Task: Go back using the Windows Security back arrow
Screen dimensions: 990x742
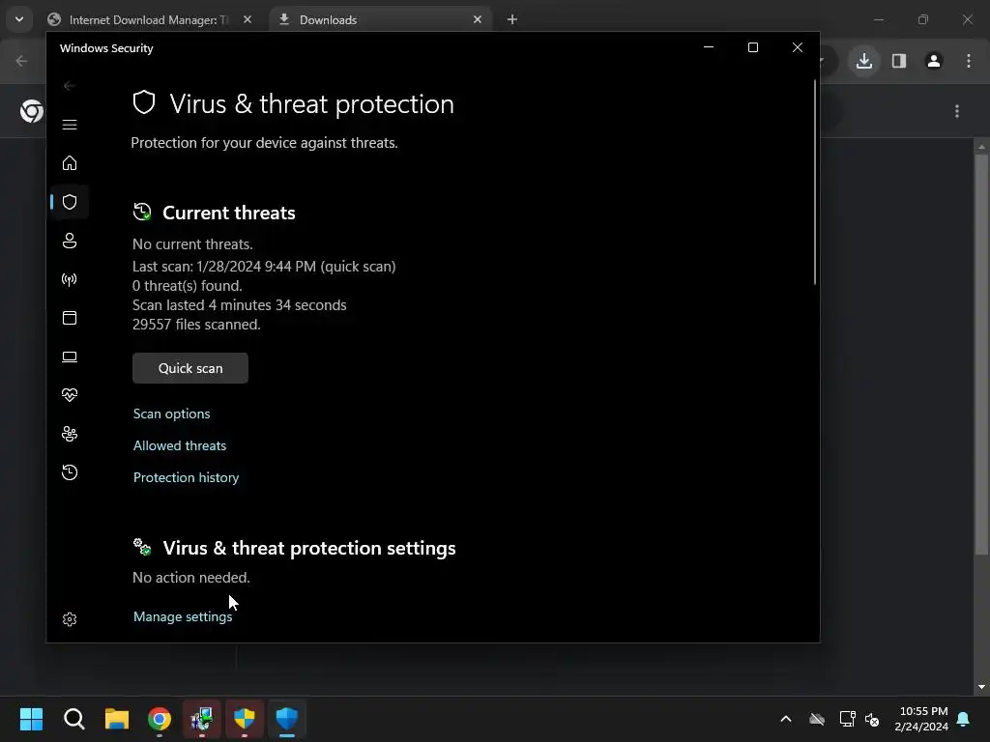Action: [x=70, y=86]
